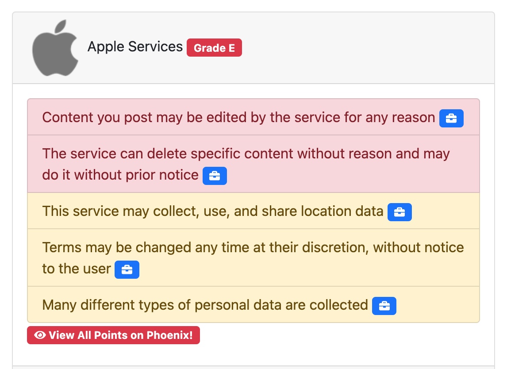Open 'Many different types of personal data' point
Image resolution: width=507 pixels, height=369 pixels.
[x=205, y=305]
